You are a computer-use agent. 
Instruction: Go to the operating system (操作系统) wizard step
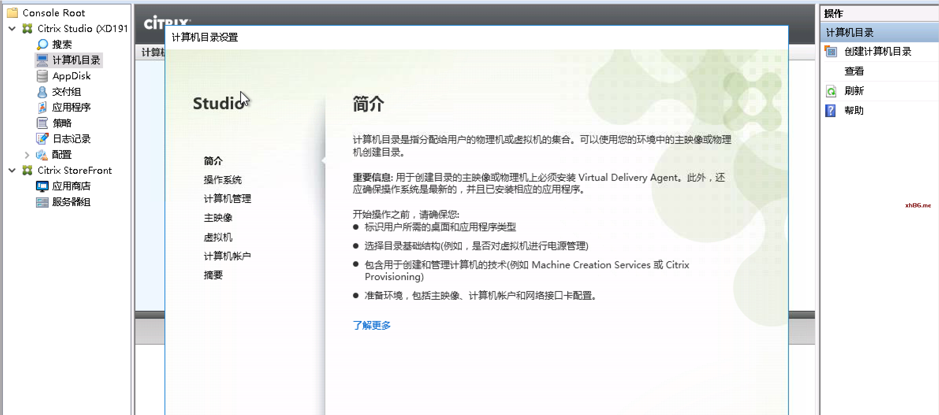point(222,180)
